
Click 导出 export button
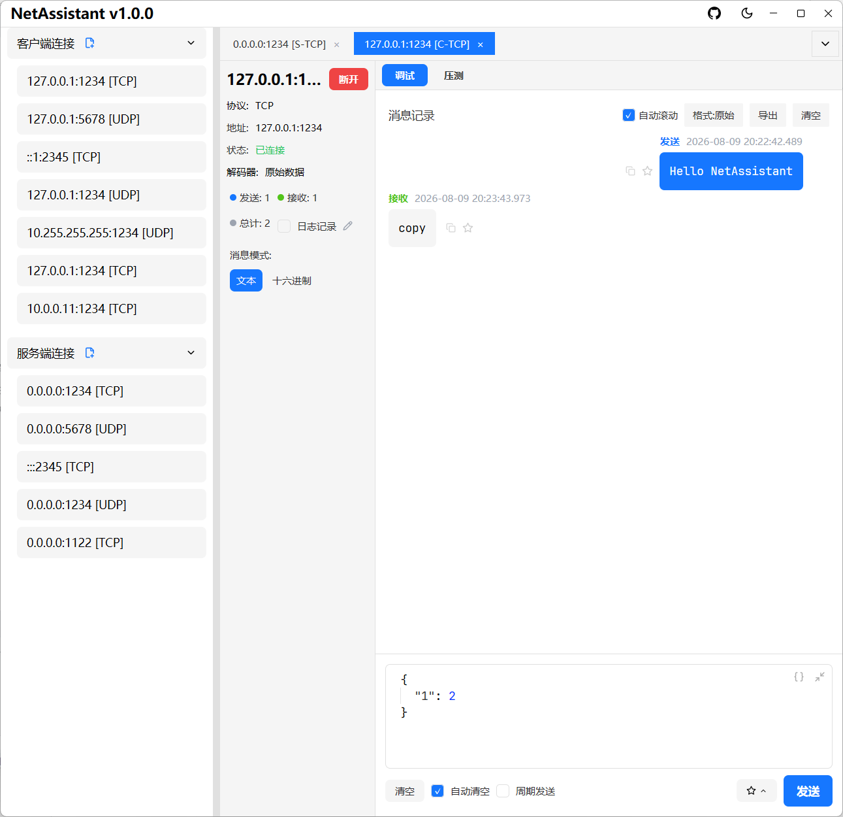[768, 115]
